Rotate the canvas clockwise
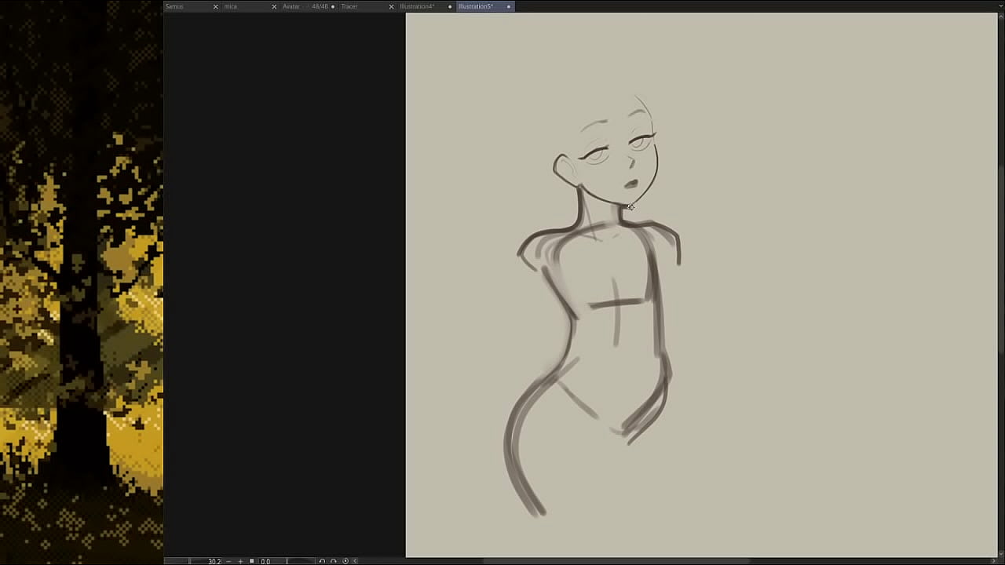Image resolution: width=1005 pixels, height=565 pixels. point(333,561)
